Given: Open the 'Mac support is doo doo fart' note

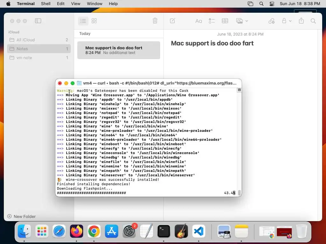Looking at the screenshot, I should 119,50.
